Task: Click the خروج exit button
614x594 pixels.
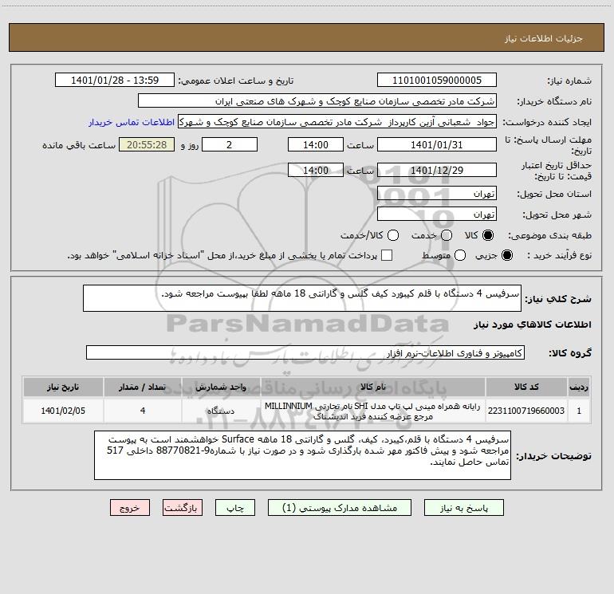Action: (130, 508)
